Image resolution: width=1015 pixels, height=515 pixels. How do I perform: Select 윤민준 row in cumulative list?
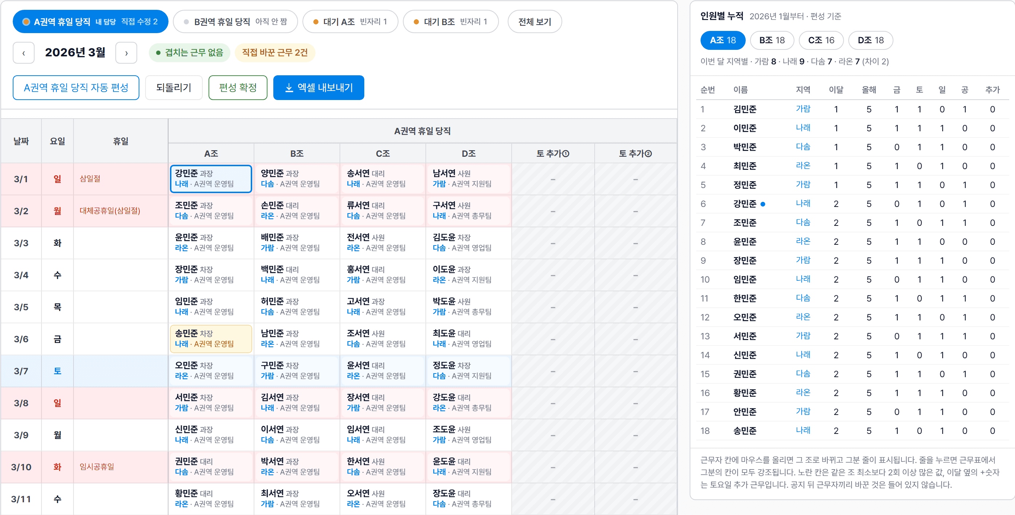(852, 241)
